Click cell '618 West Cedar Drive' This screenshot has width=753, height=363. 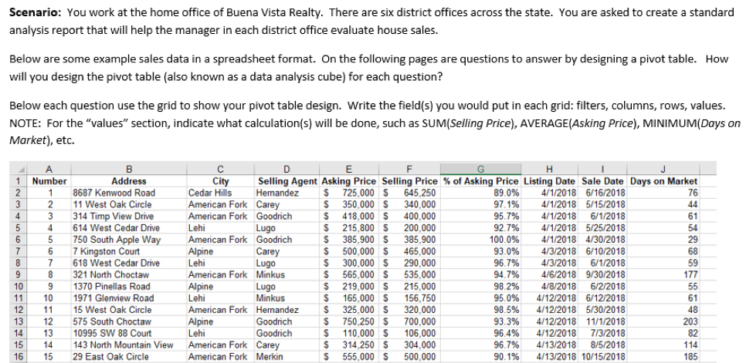129,264
